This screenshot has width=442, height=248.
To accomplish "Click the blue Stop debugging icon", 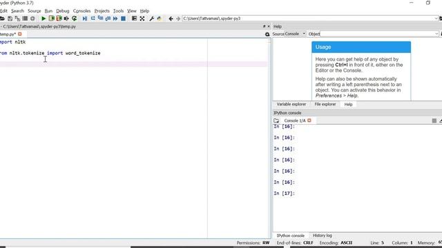I will pos(123,19).
